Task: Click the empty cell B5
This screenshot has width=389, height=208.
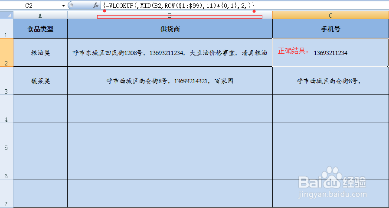Action: point(170,137)
